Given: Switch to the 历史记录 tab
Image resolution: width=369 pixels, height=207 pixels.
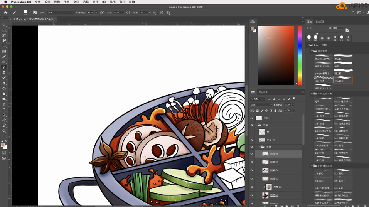Looking at the screenshot, I should click(263, 92).
